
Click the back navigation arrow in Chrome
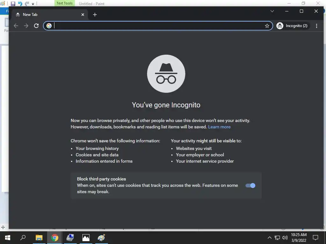[16, 26]
